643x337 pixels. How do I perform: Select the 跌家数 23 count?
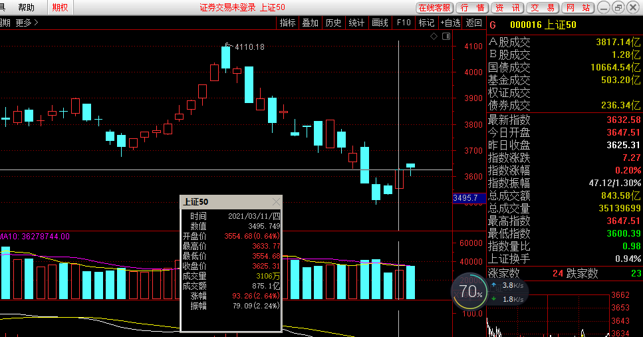click(x=636, y=273)
